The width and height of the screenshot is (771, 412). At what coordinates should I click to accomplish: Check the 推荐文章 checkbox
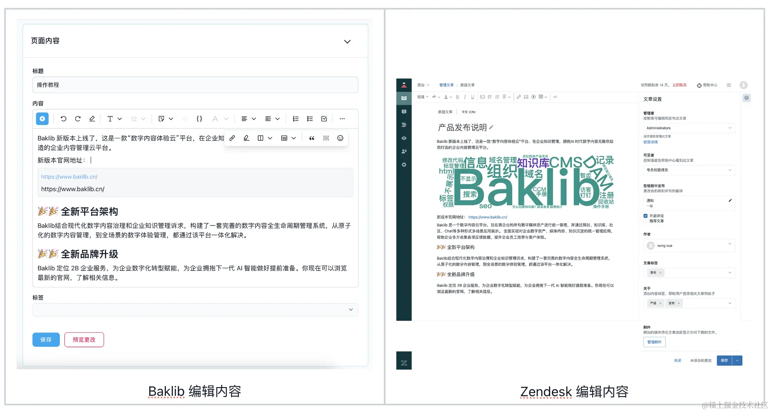click(x=645, y=221)
